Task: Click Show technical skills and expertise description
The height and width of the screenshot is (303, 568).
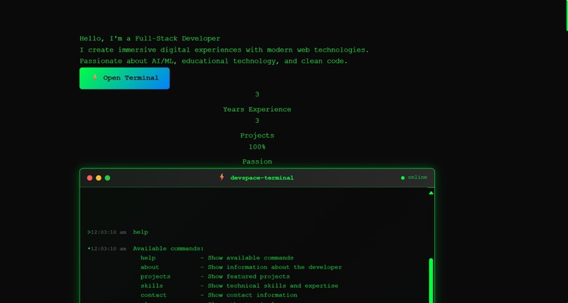Action: click(273, 285)
